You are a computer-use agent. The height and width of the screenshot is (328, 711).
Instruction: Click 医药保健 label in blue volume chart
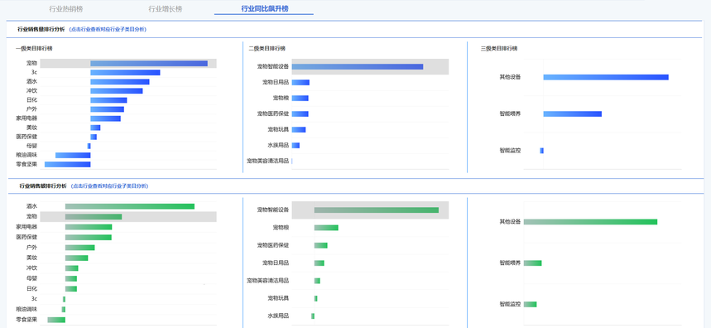(26, 137)
